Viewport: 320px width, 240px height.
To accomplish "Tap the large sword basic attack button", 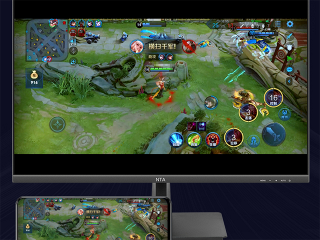I will [x=273, y=134].
